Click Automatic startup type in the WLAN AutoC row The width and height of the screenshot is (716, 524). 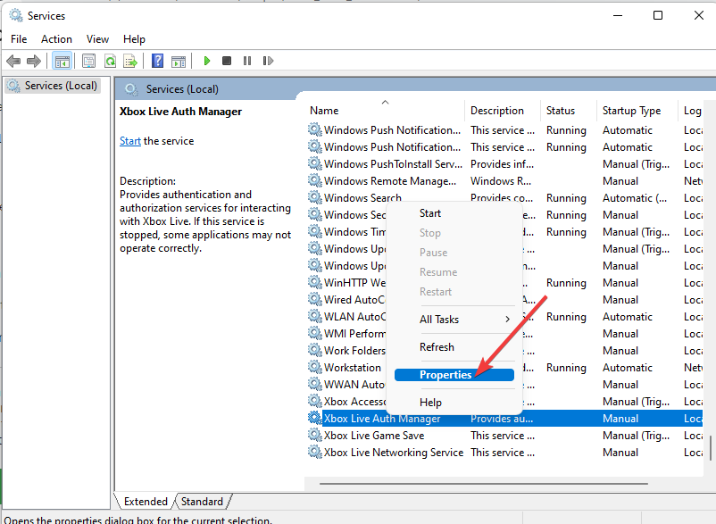[628, 317]
